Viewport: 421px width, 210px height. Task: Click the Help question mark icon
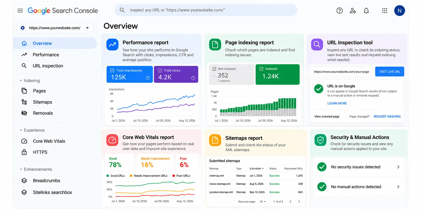click(x=340, y=10)
